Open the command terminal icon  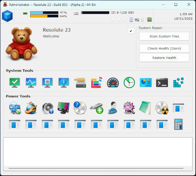[162, 83]
